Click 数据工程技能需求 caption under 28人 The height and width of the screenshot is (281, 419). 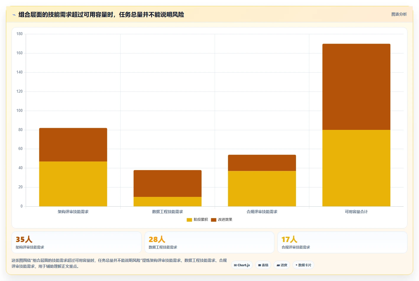(x=163, y=247)
